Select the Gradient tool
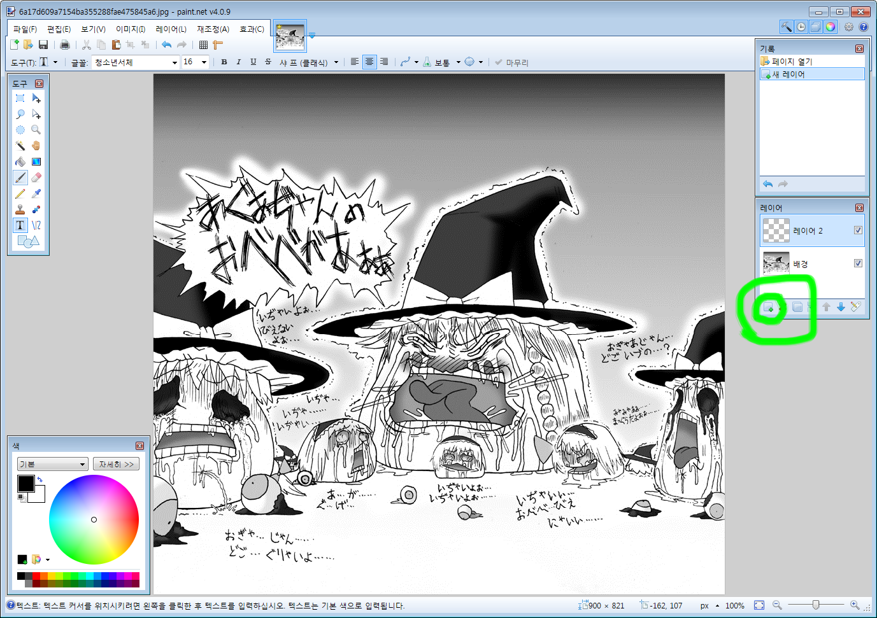 (36, 162)
